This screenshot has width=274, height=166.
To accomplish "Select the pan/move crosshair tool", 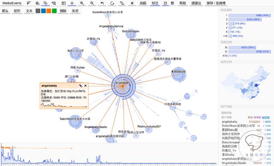I will (x=72, y=3).
